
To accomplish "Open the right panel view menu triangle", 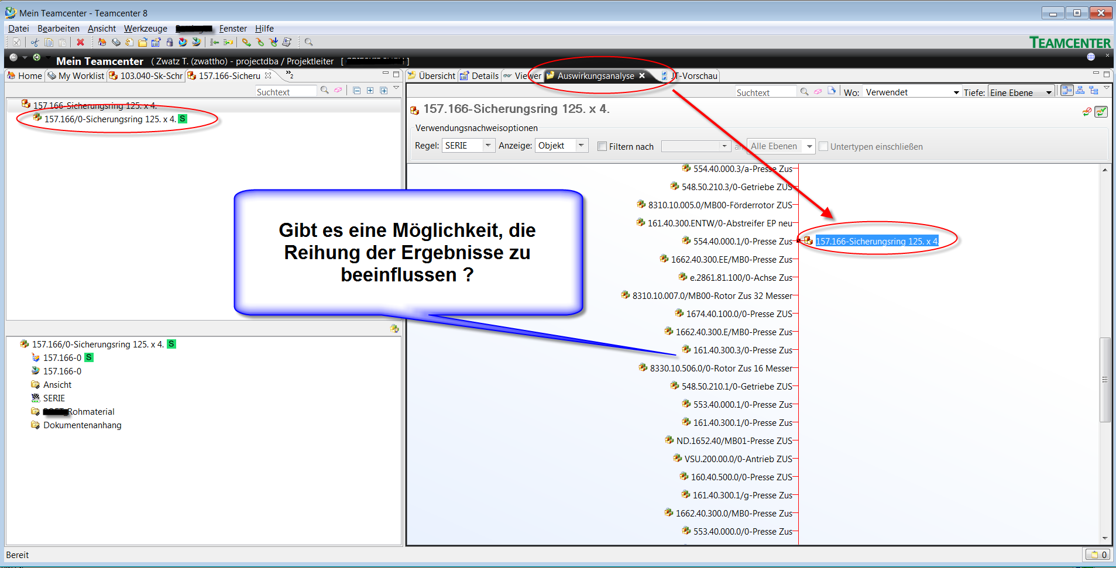I will pyautogui.click(x=1106, y=88).
